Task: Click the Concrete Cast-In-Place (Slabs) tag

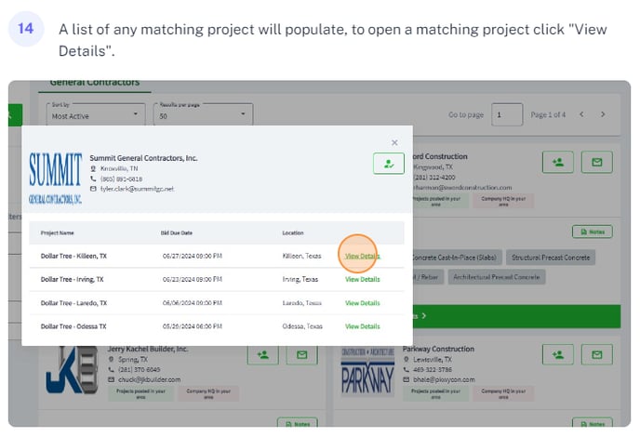Action: coord(457,258)
